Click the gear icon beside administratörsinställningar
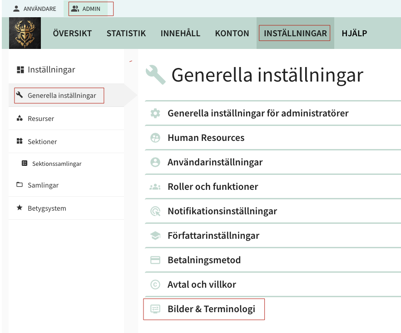 pyautogui.click(x=154, y=113)
